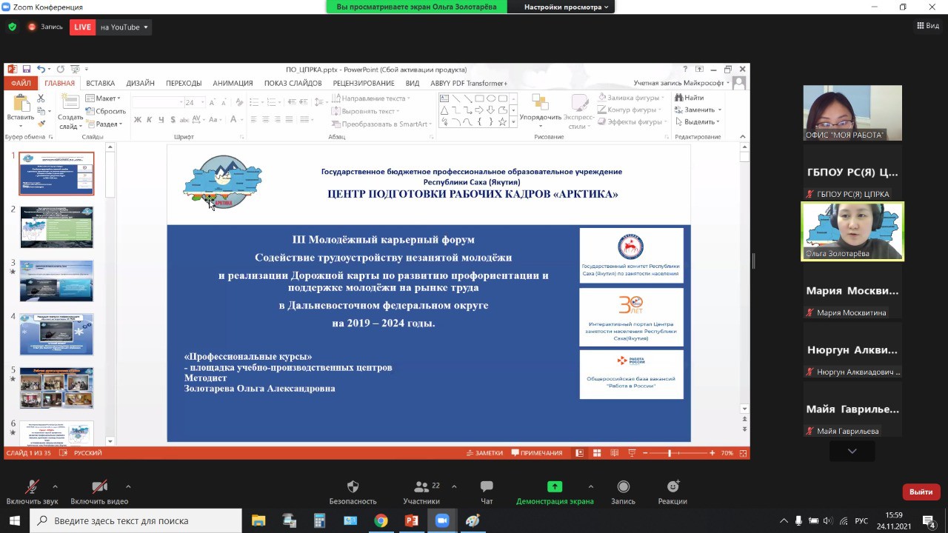Select slide 3 thumbnail in slide panel
This screenshot has height=533, width=948.
click(56, 281)
